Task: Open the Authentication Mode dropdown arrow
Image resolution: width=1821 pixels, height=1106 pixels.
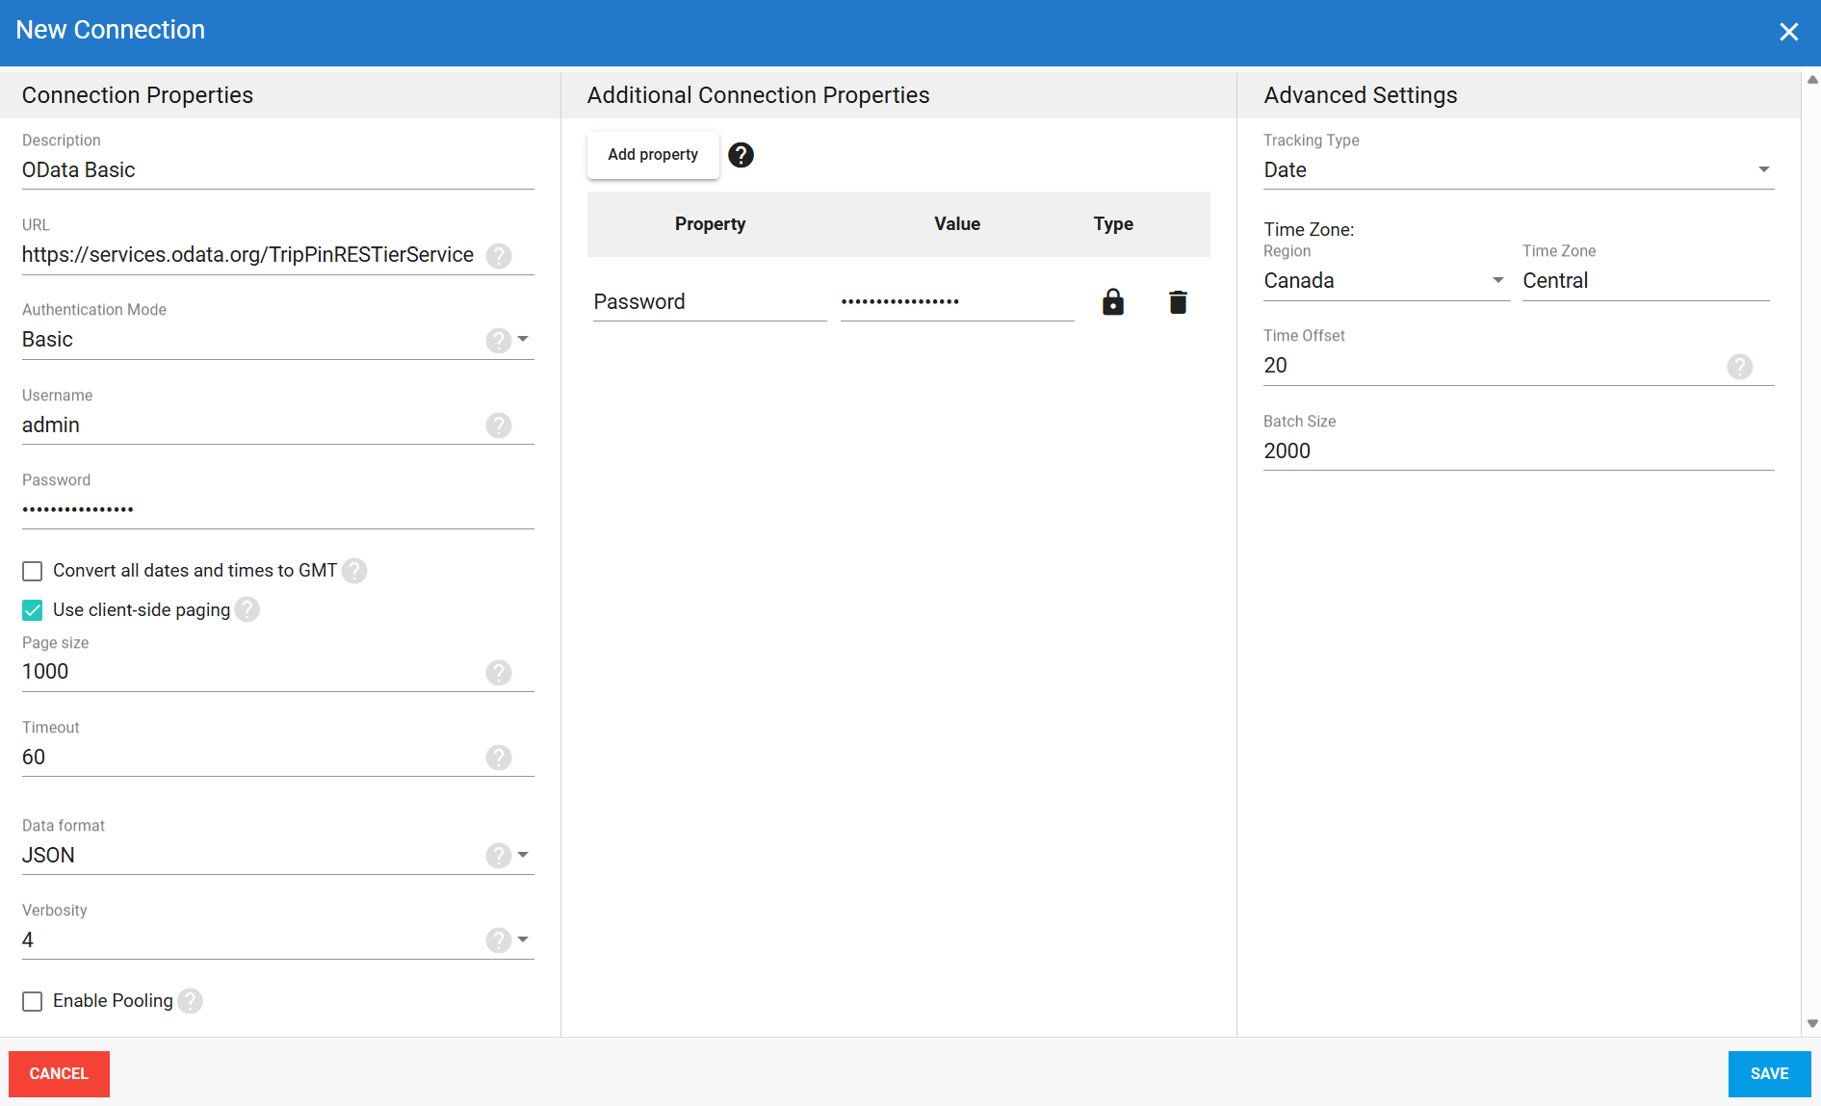Action: [x=523, y=339]
